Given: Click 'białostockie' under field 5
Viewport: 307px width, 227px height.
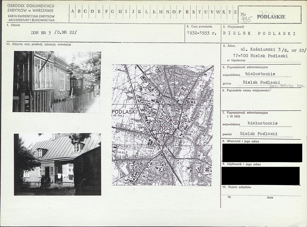Looking at the screenshot, I should click(260, 74).
